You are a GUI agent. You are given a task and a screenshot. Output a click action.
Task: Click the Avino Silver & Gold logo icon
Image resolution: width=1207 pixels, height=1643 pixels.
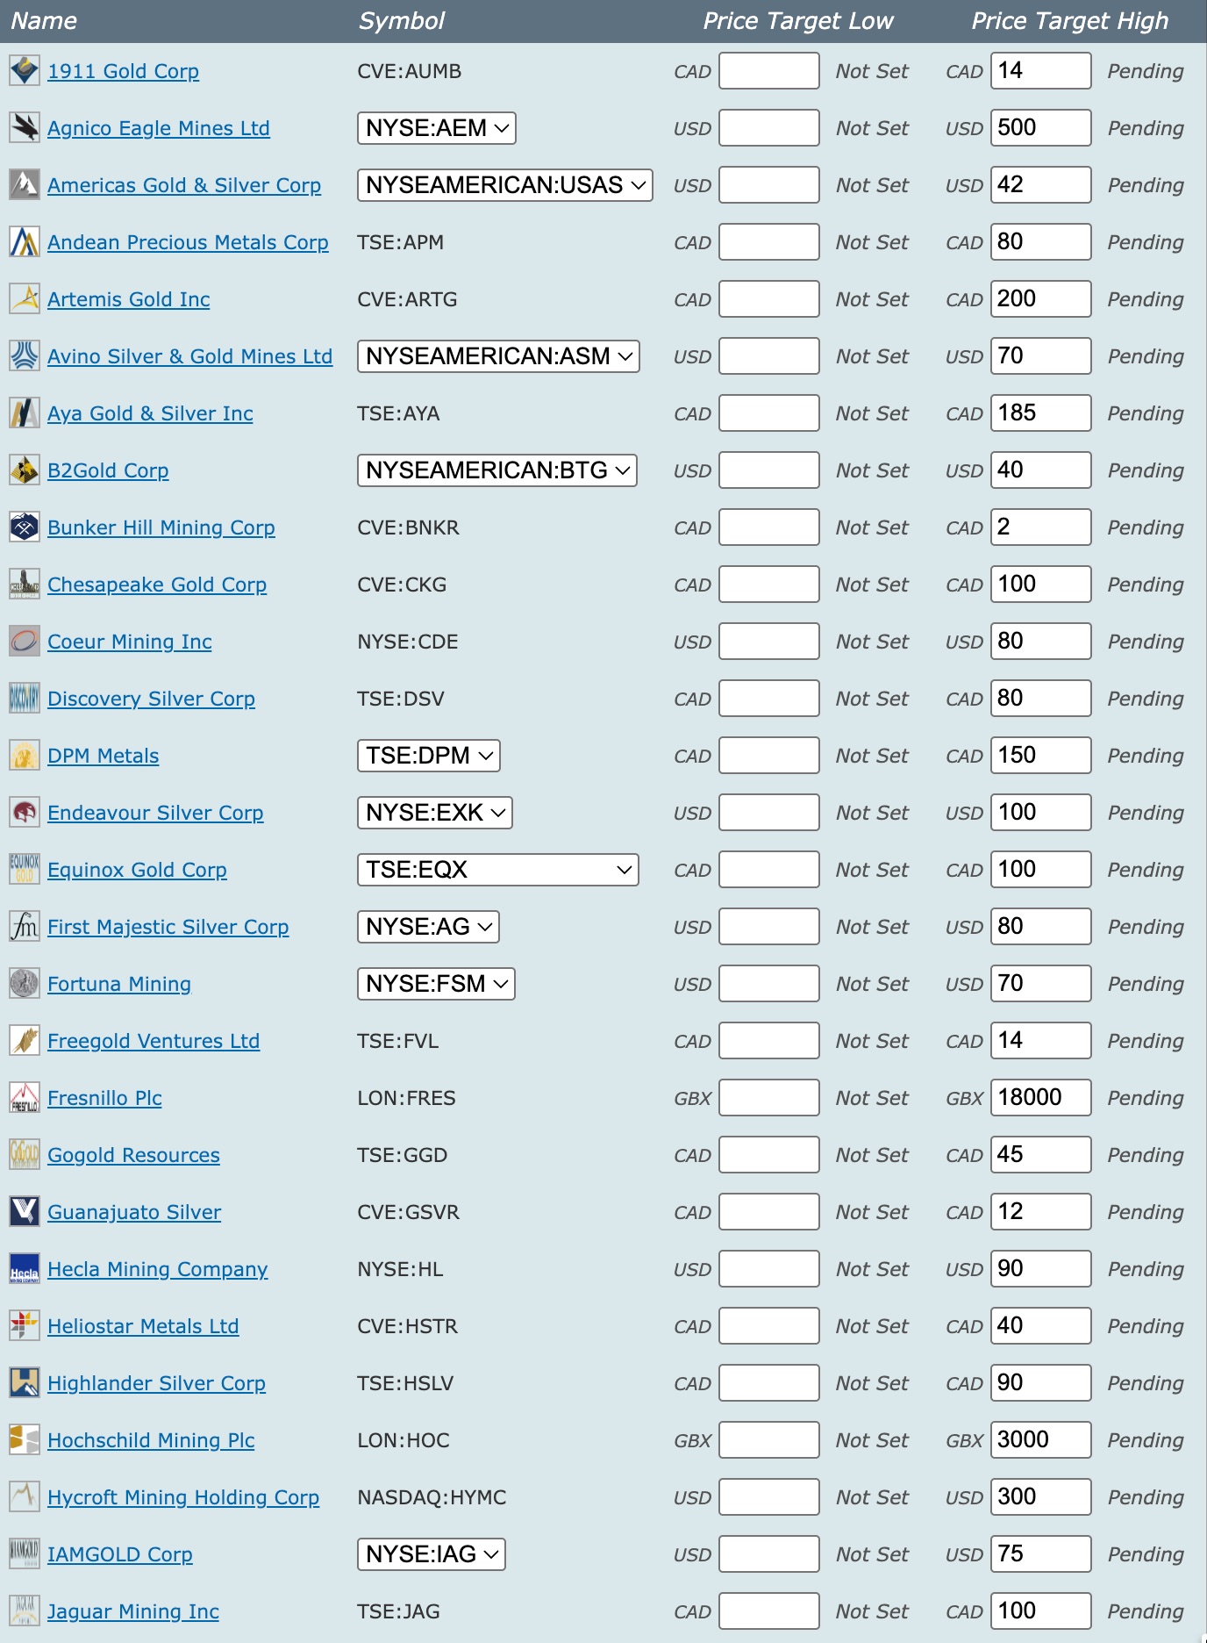point(25,356)
